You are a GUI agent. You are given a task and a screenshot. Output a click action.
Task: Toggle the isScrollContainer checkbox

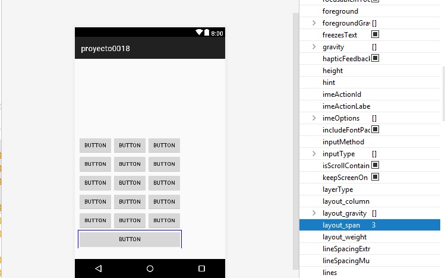(x=375, y=165)
